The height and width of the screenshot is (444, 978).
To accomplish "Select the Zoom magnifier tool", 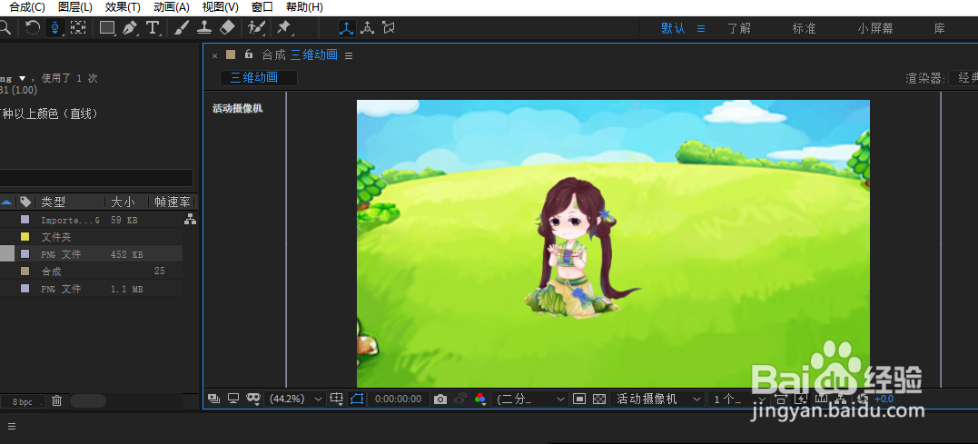I will pyautogui.click(x=5, y=28).
